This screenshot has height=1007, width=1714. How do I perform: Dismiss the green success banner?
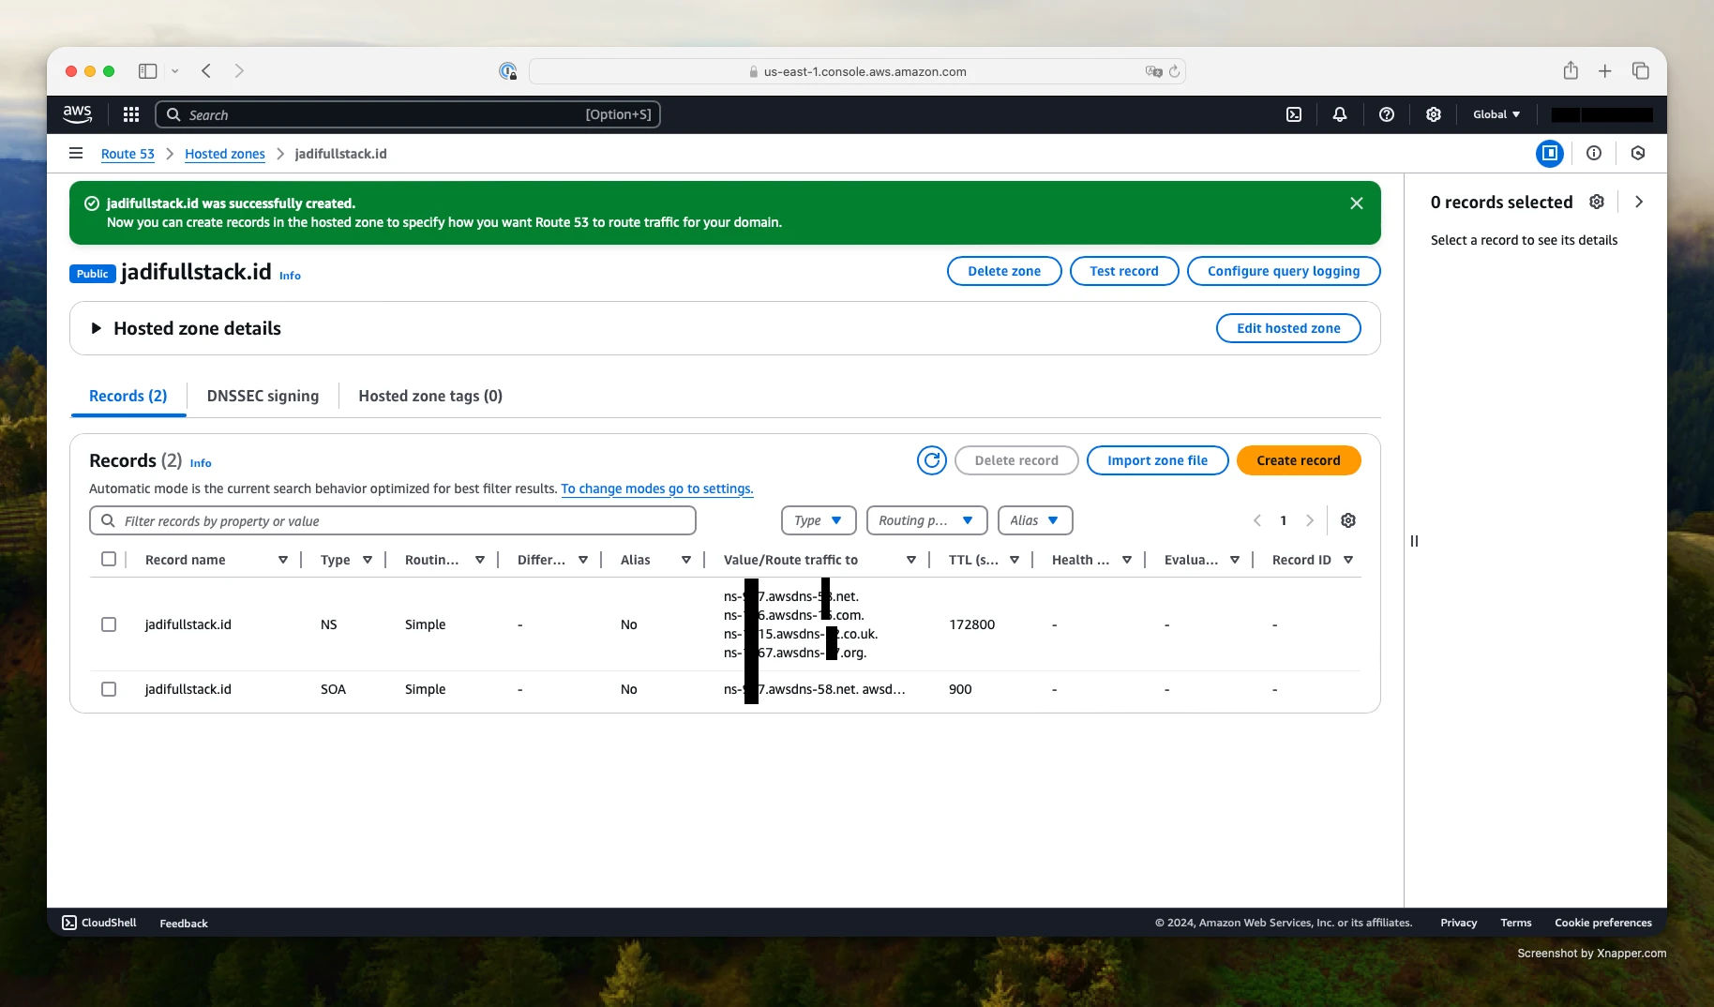(1356, 203)
